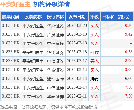Click the target price 10.78
The width and height of the screenshot is (134, 110).
(x=128, y=52)
